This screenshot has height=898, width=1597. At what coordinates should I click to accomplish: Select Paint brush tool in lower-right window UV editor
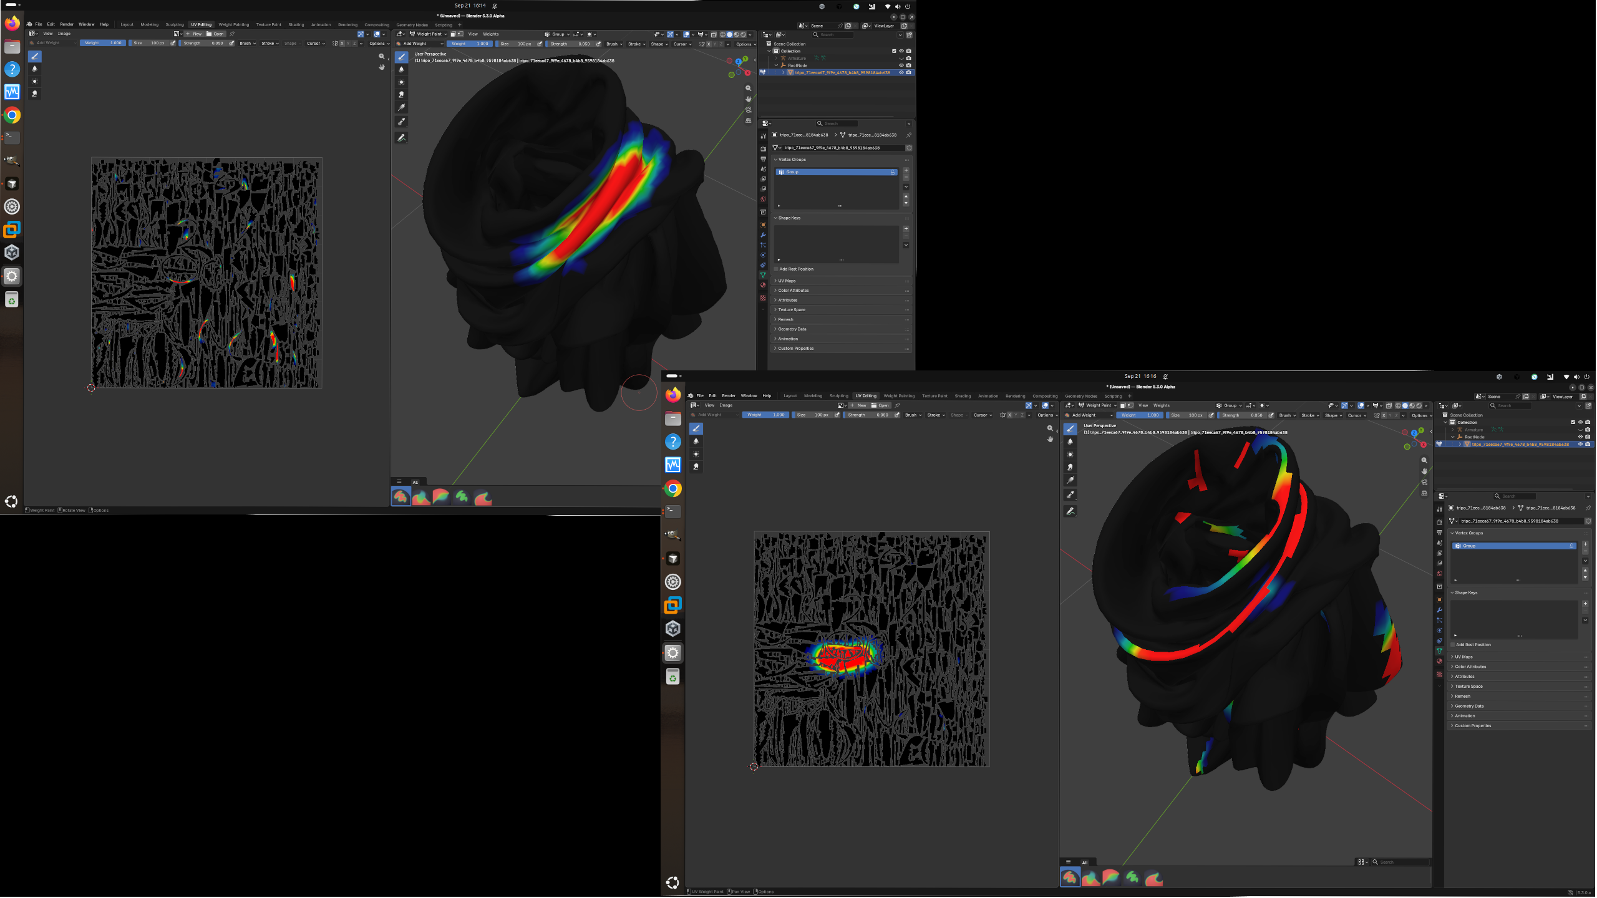click(x=696, y=428)
